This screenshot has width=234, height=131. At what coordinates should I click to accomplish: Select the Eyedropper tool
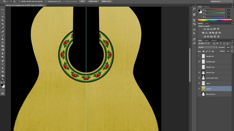tap(3, 28)
